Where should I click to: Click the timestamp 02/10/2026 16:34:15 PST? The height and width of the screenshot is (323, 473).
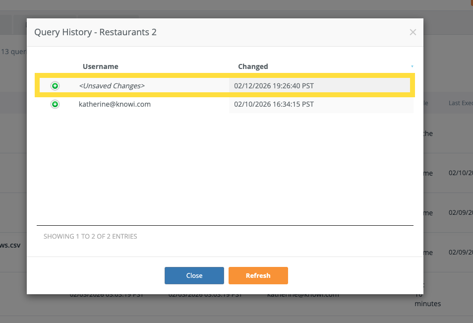[x=274, y=104]
